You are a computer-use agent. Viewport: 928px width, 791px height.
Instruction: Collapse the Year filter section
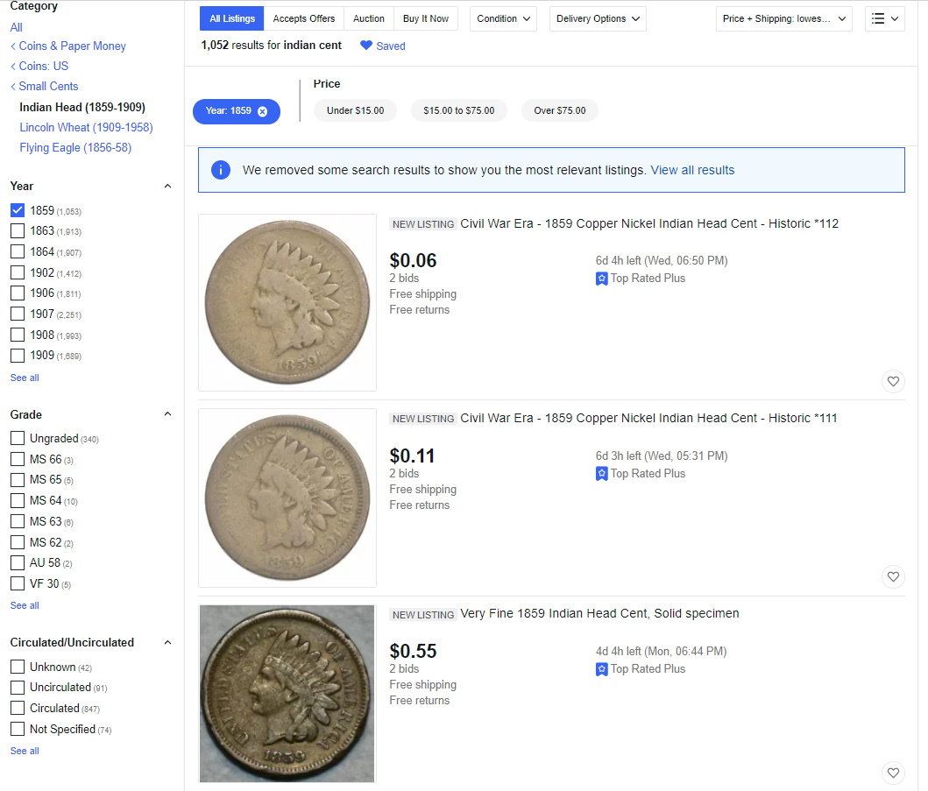tap(167, 187)
